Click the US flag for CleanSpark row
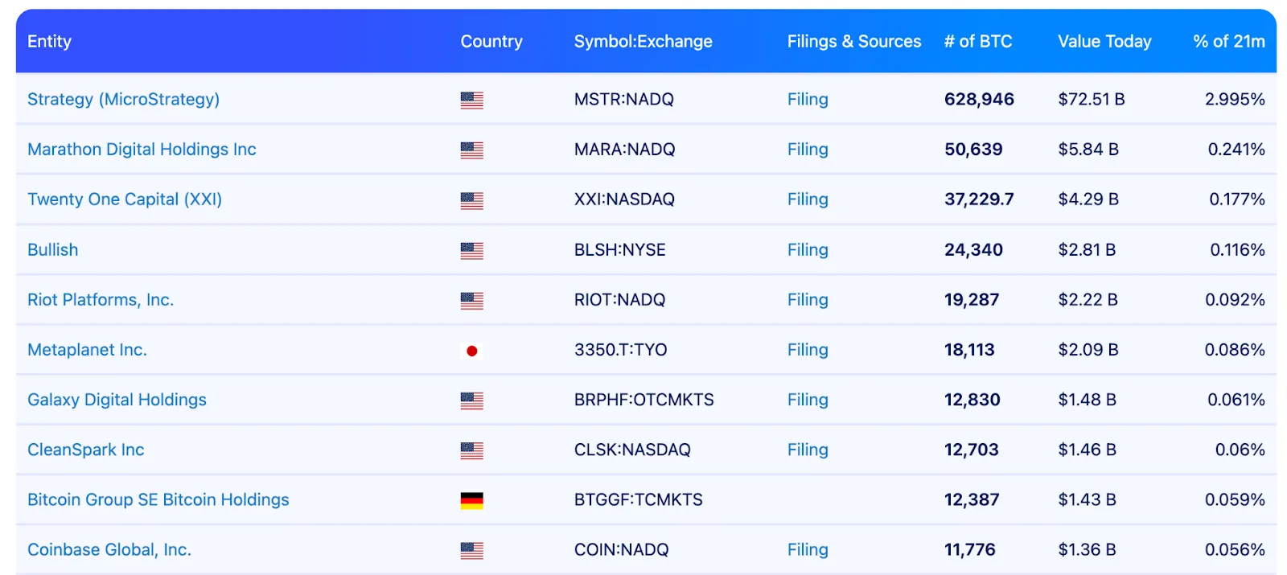Viewport: 1287px width, 575px height. click(471, 450)
